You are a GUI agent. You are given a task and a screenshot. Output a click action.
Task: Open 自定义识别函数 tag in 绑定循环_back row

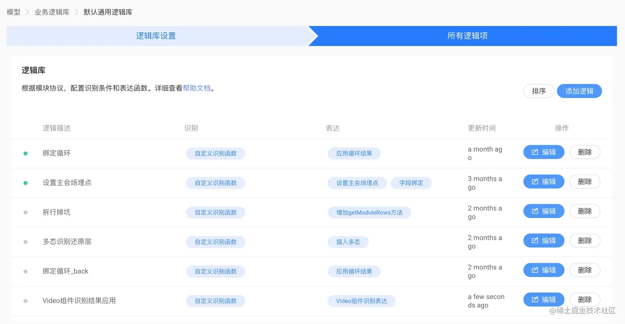(x=215, y=272)
